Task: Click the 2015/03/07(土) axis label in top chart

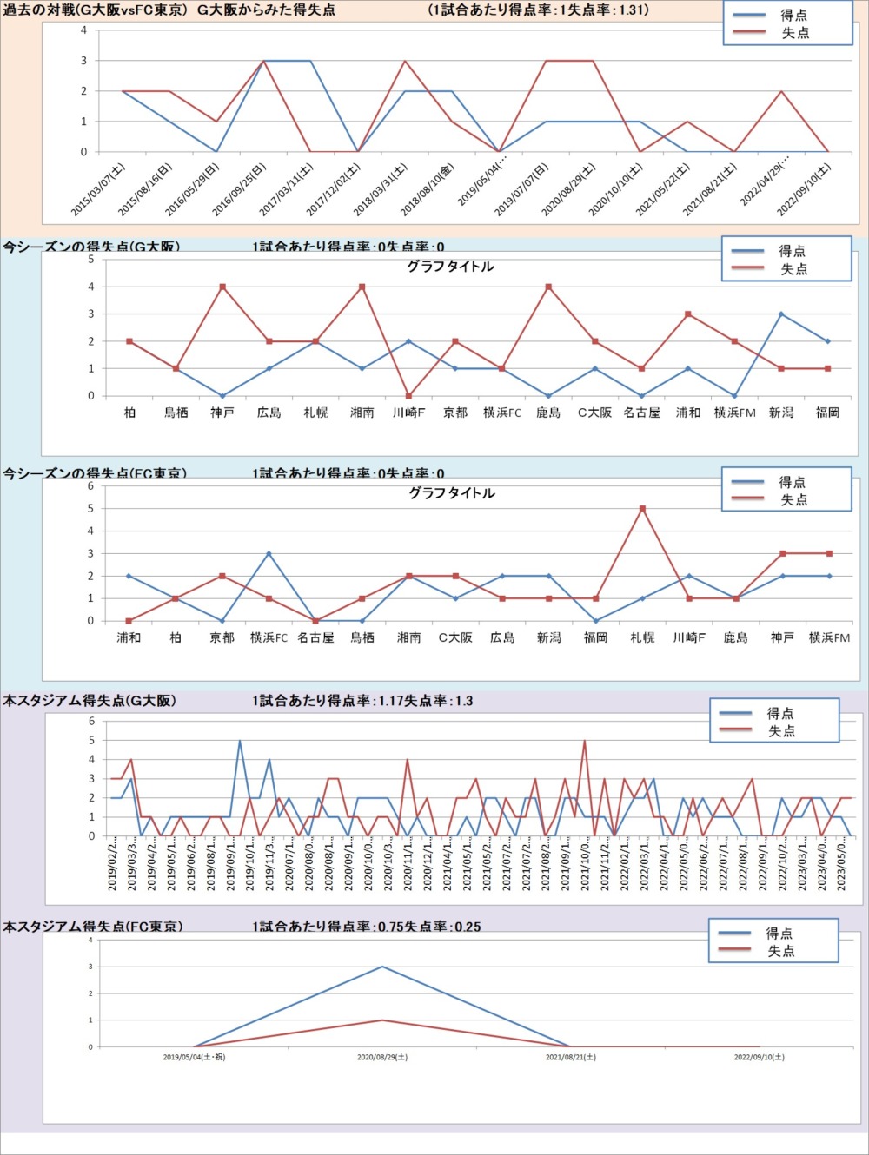Action: pyautogui.click(x=99, y=189)
